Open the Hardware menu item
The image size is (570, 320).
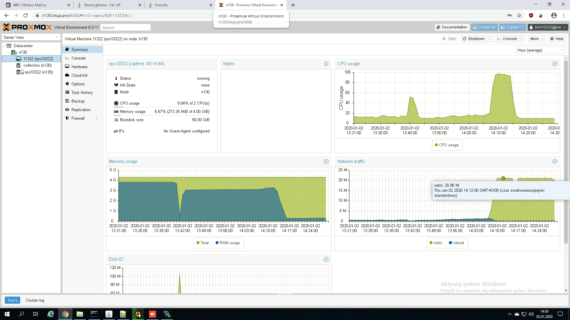(79, 67)
